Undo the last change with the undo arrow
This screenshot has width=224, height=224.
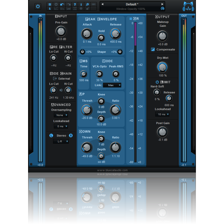click(x=62, y=4)
